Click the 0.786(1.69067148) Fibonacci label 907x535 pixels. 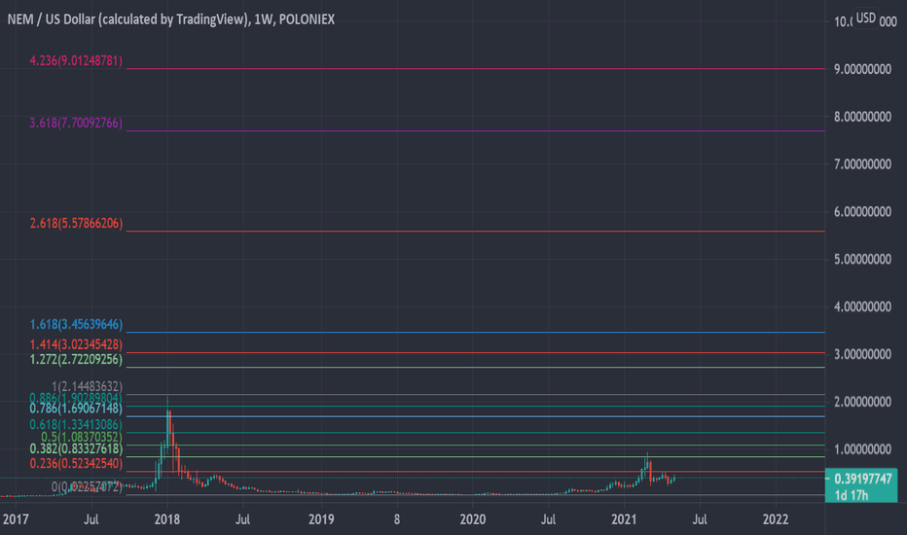[x=76, y=409]
